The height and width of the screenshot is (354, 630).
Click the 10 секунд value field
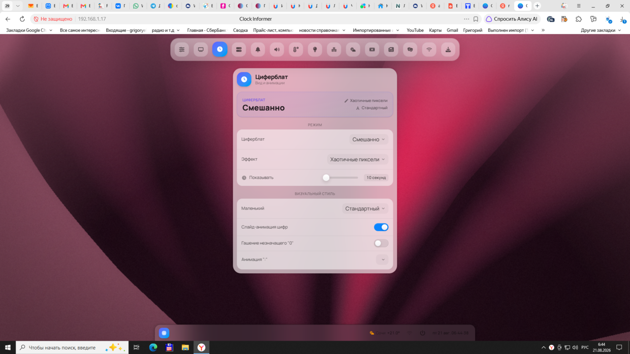click(x=376, y=177)
